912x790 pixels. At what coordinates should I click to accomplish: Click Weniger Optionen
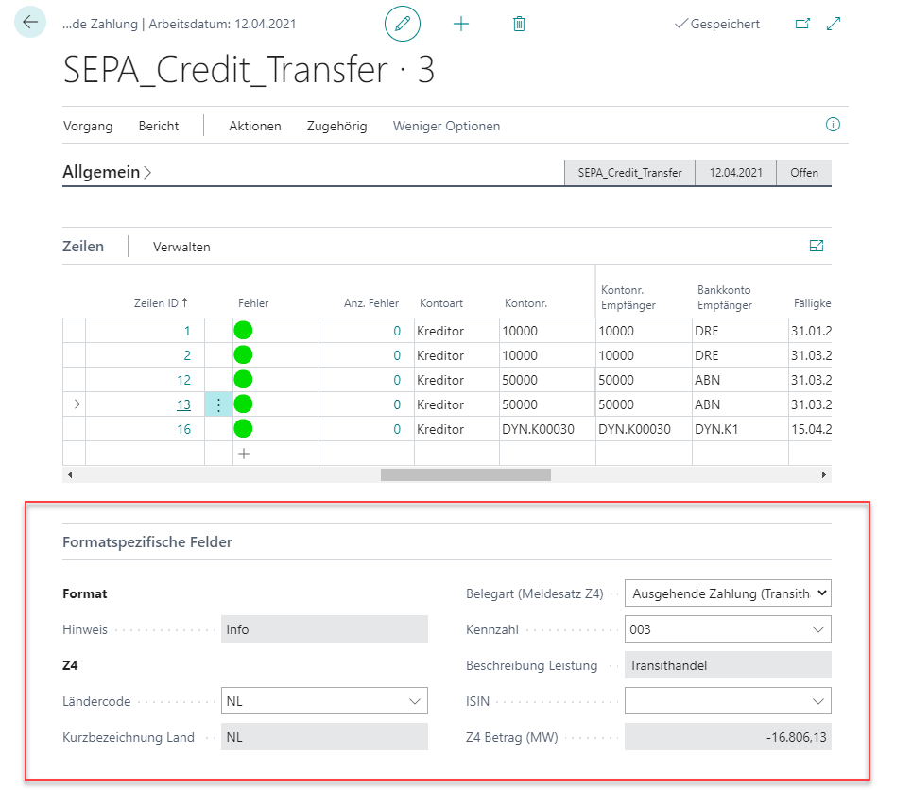(x=446, y=126)
